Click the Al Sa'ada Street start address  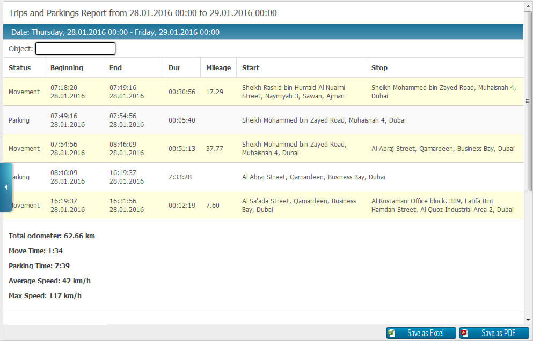(299, 206)
